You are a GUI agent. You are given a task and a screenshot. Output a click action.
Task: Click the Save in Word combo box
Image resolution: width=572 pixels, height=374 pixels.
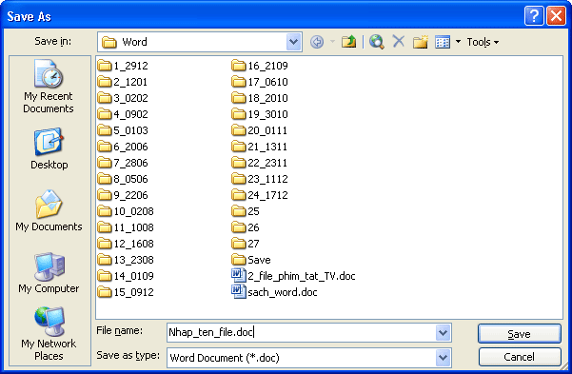click(x=199, y=42)
